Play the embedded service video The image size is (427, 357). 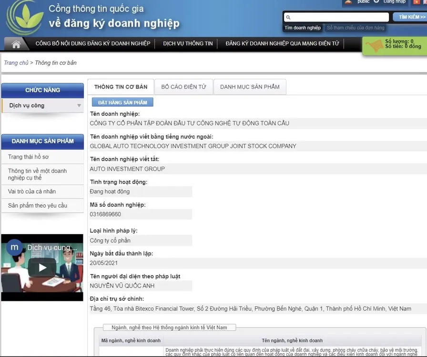[x=42, y=268]
